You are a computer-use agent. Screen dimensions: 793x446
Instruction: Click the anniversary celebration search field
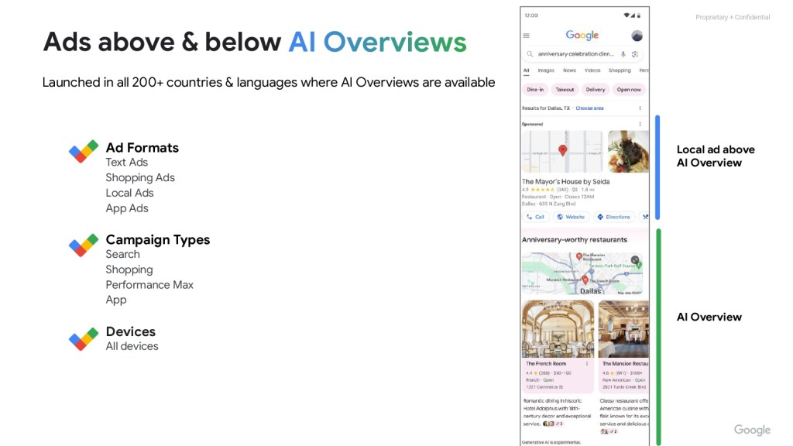(575, 54)
